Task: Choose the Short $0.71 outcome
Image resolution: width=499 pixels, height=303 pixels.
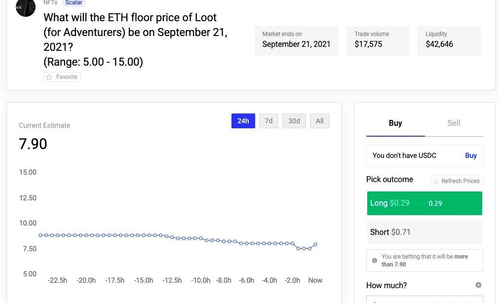Action: coord(424,232)
